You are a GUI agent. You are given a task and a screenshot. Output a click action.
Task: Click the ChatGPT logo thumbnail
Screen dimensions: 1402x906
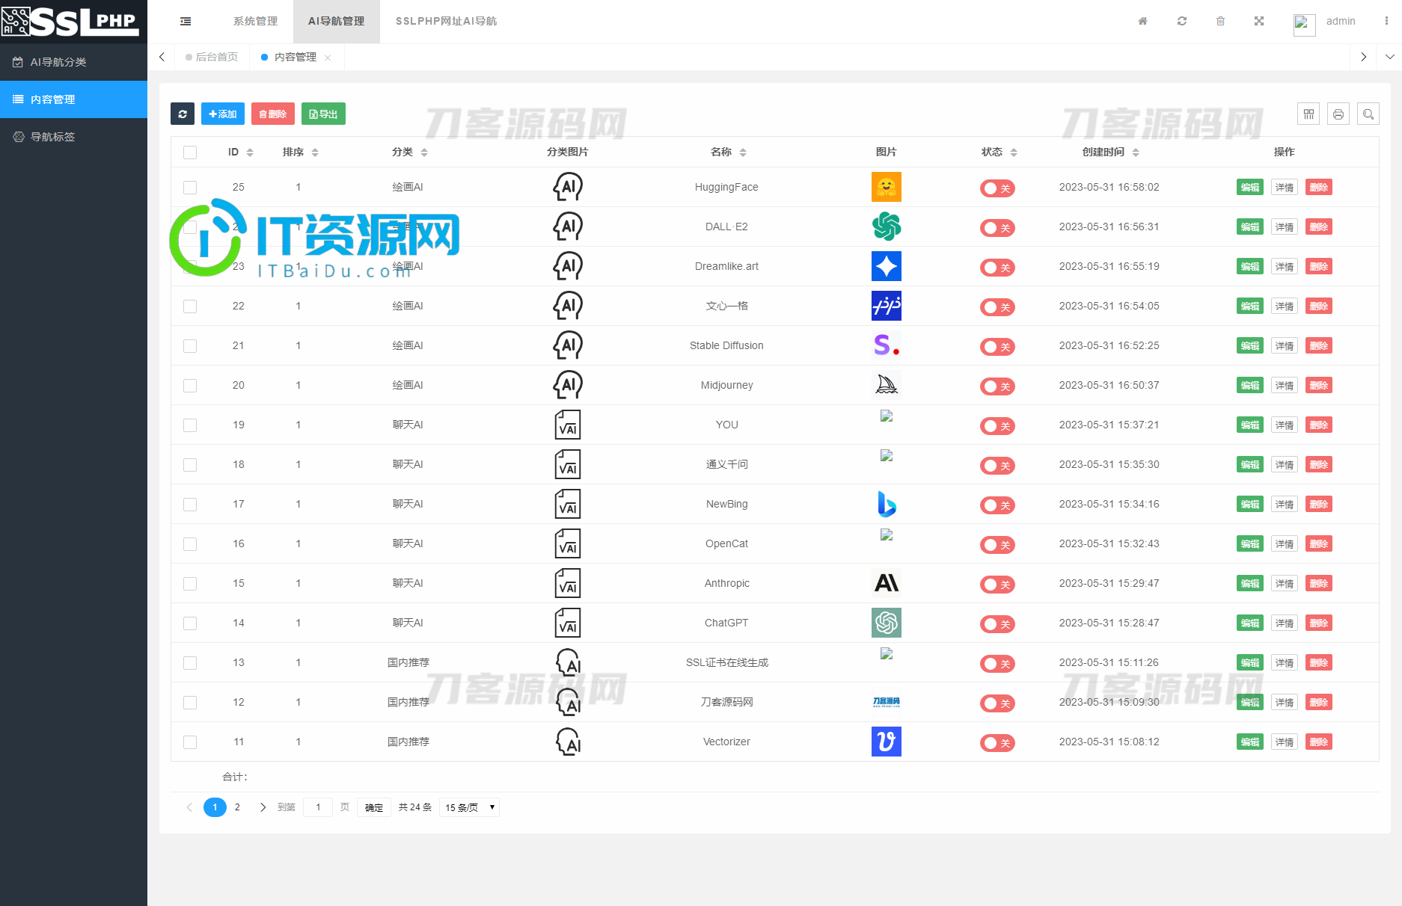click(x=886, y=623)
